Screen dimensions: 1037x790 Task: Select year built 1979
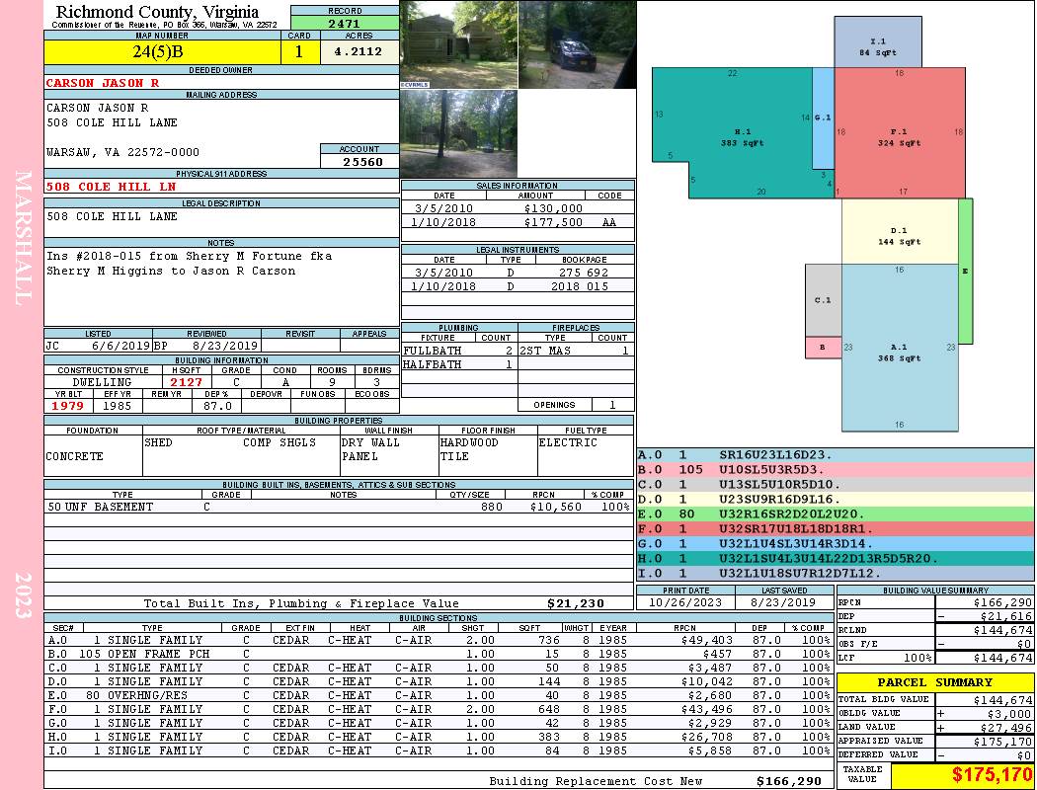click(x=68, y=406)
